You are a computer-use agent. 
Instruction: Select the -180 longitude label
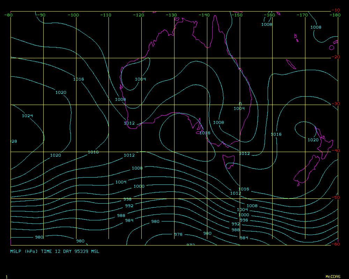[336, 15]
